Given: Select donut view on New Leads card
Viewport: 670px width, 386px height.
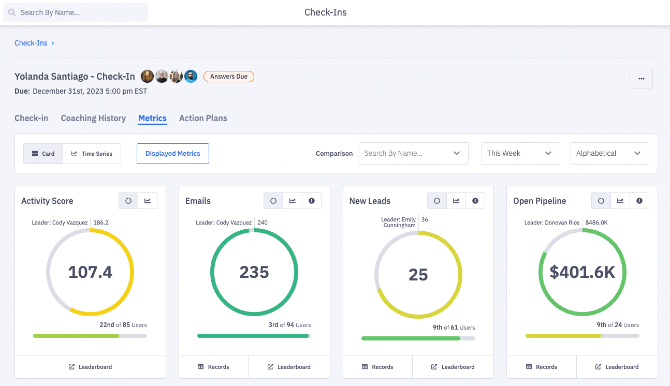Looking at the screenshot, I should [x=437, y=201].
